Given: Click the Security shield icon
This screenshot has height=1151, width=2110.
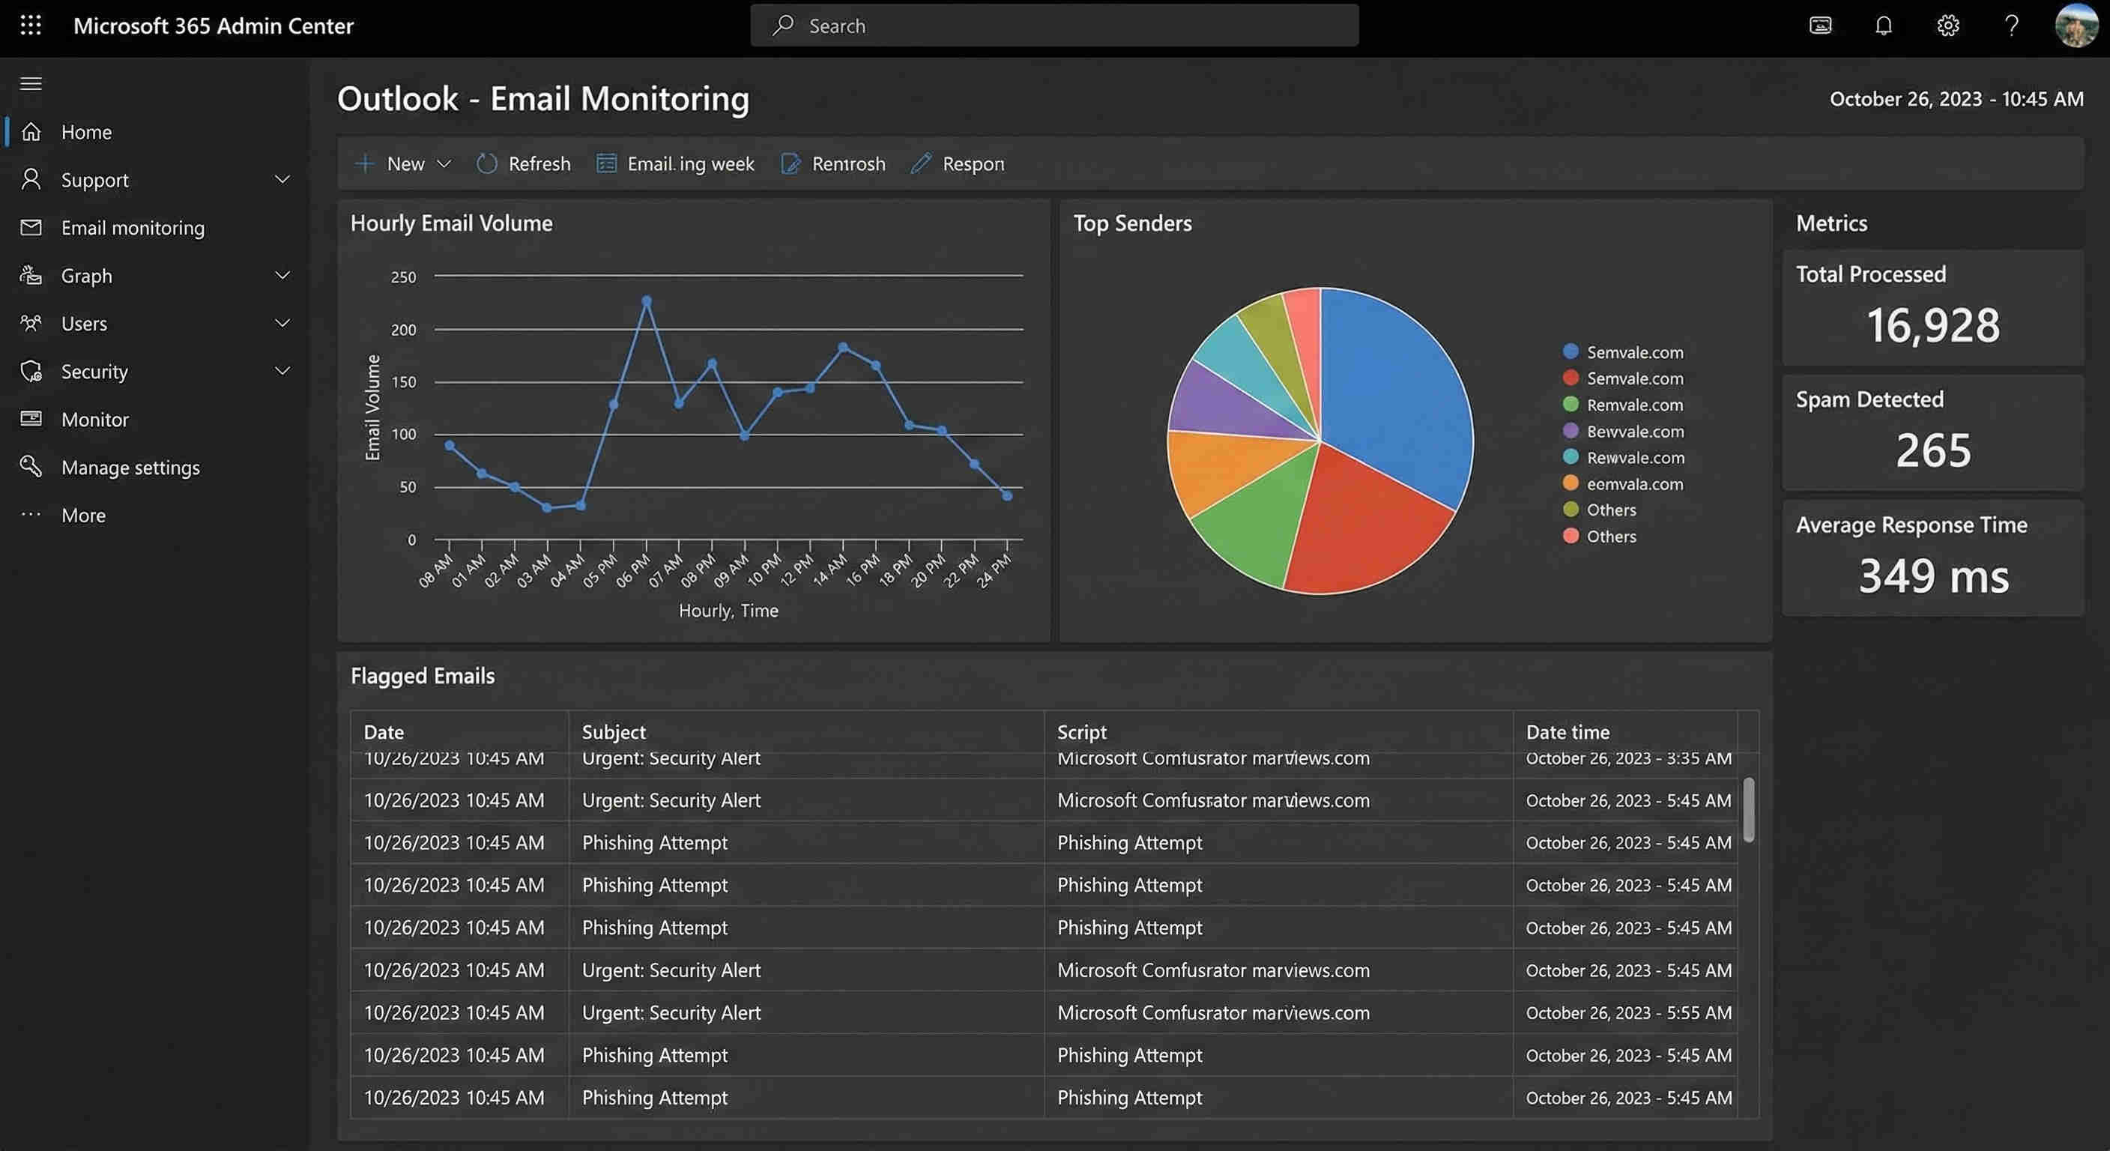Looking at the screenshot, I should click(x=31, y=371).
